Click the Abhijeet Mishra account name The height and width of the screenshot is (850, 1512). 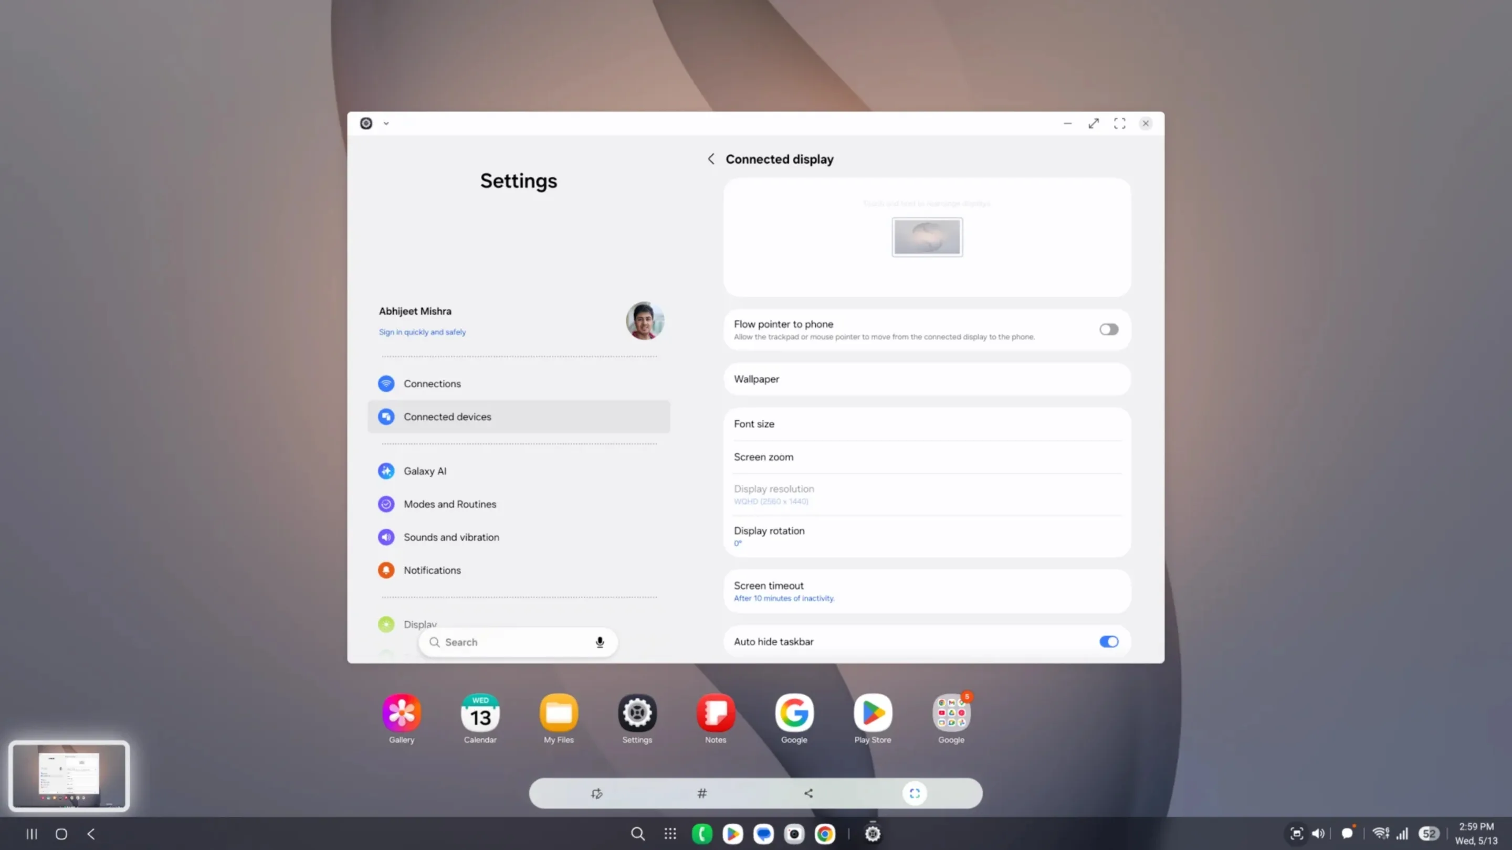(415, 311)
